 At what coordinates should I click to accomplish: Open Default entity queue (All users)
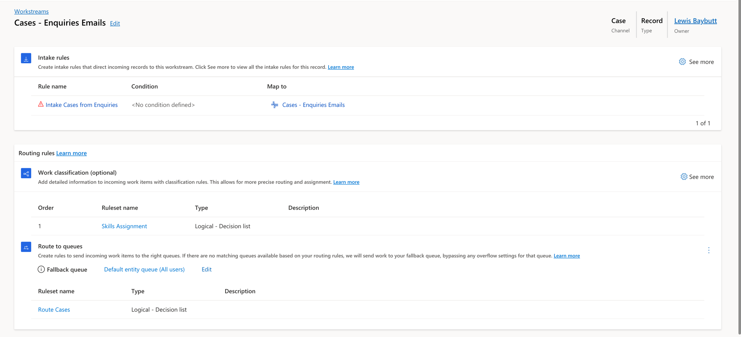point(144,269)
